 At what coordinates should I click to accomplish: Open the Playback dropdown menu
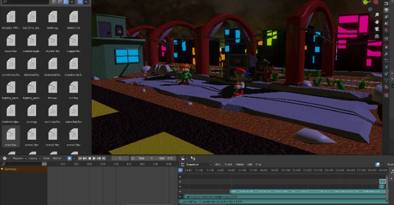pos(20,158)
